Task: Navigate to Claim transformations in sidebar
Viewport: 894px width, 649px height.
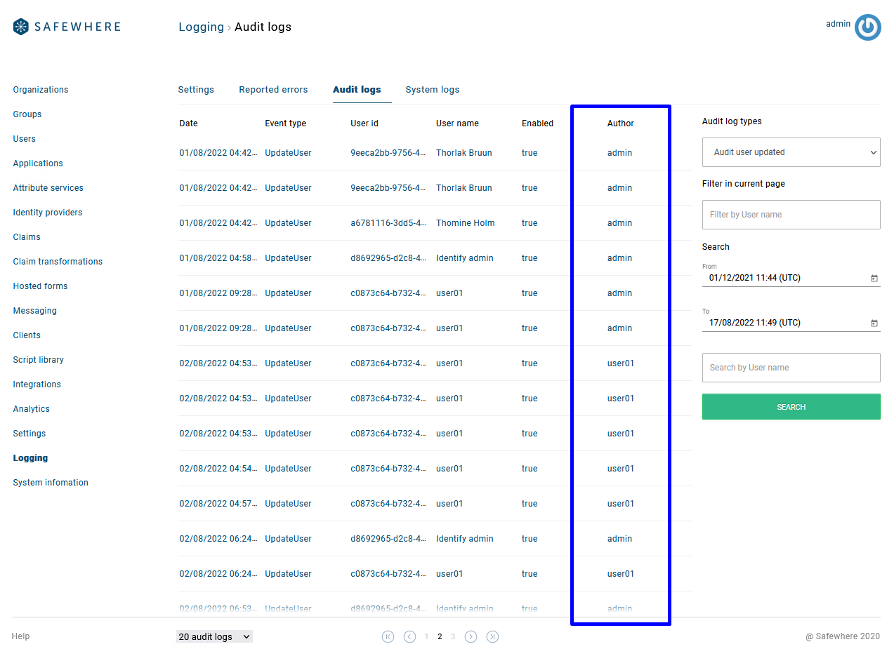Action: coord(58,262)
